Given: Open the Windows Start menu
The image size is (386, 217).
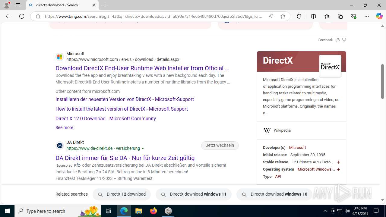Looking at the screenshot, I should [x=7, y=211].
